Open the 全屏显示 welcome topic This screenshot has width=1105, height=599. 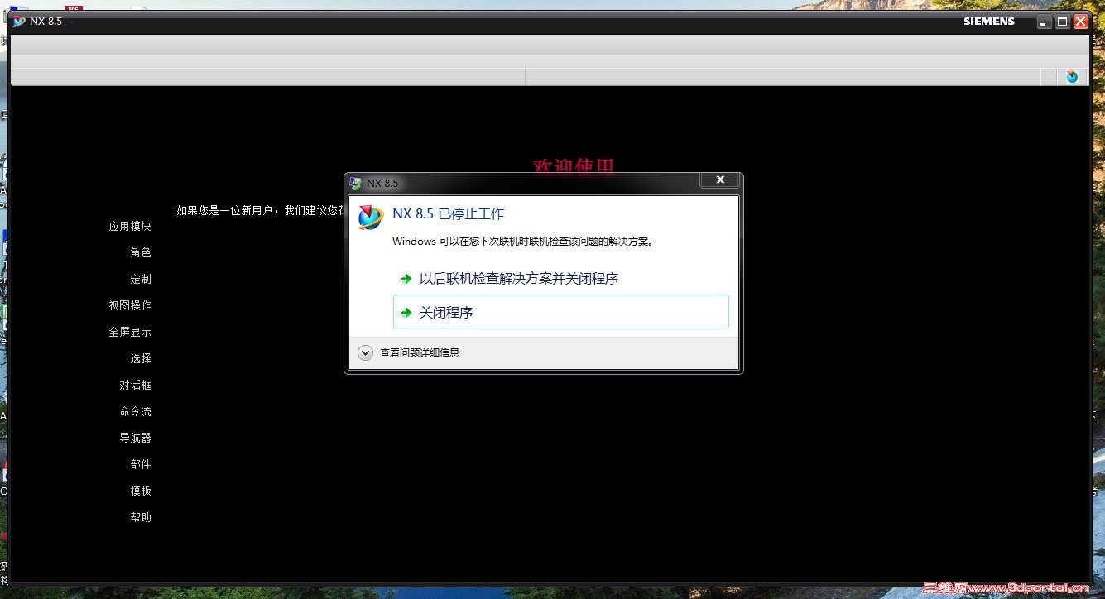130,332
